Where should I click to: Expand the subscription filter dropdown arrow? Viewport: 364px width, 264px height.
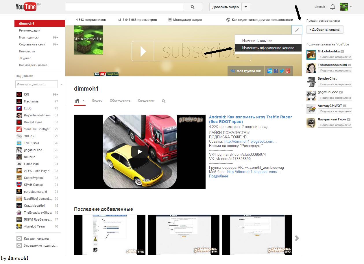tap(61, 85)
